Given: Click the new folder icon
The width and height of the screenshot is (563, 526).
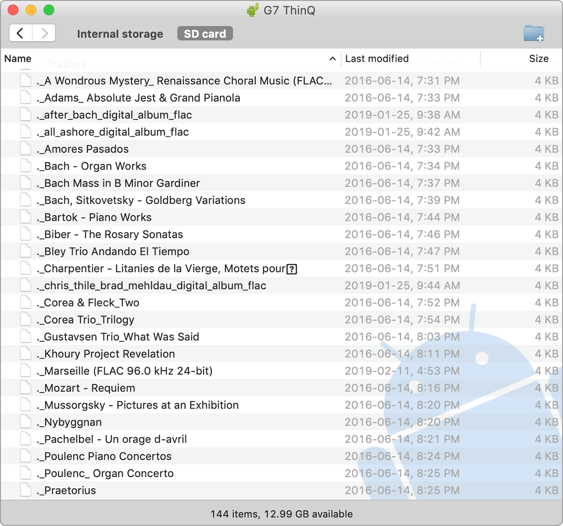Looking at the screenshot, I should tap(534, 34).
